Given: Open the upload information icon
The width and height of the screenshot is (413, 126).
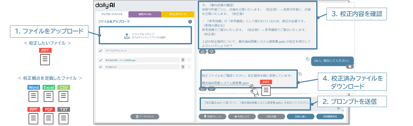Looking at the screenshot, I should 190,22.
